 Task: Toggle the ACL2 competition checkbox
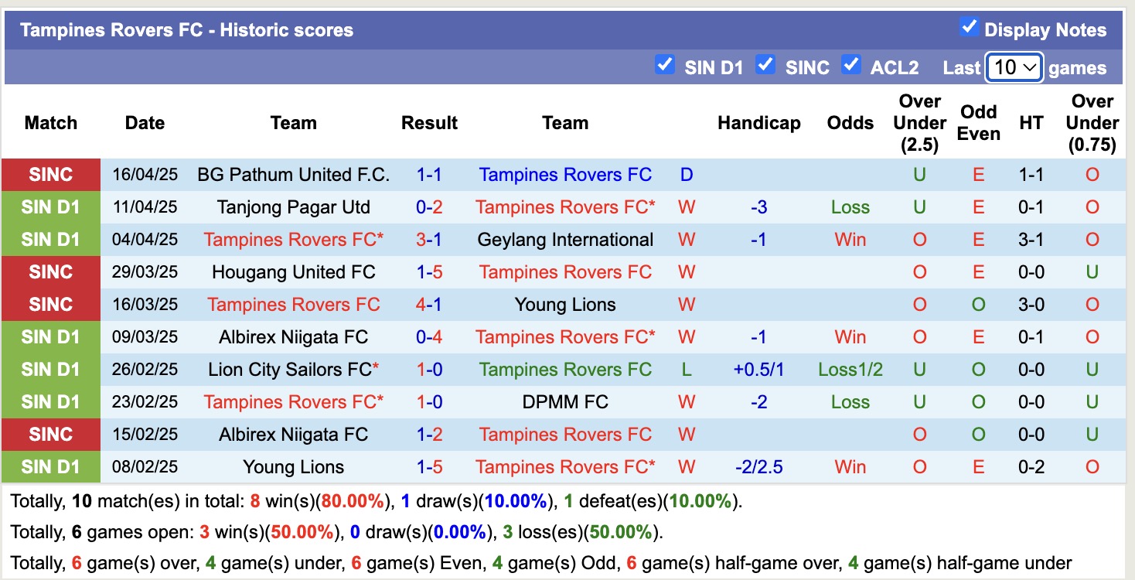(851, 66)
